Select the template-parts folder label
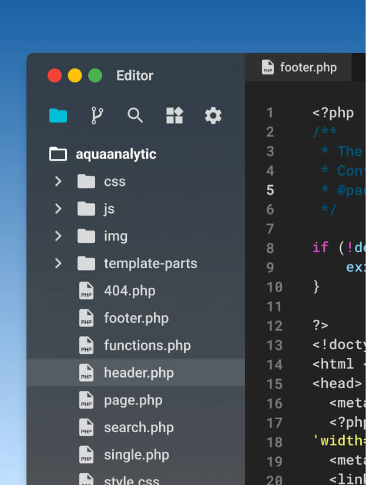Image resolution: width=366 pixels, height=485 pixels. click(150, 264)
